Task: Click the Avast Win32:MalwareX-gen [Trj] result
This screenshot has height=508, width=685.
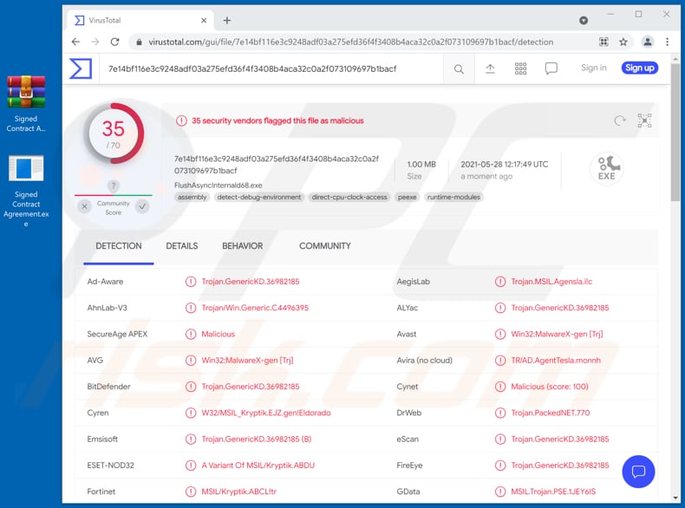Action: click(x=557, y=334)
